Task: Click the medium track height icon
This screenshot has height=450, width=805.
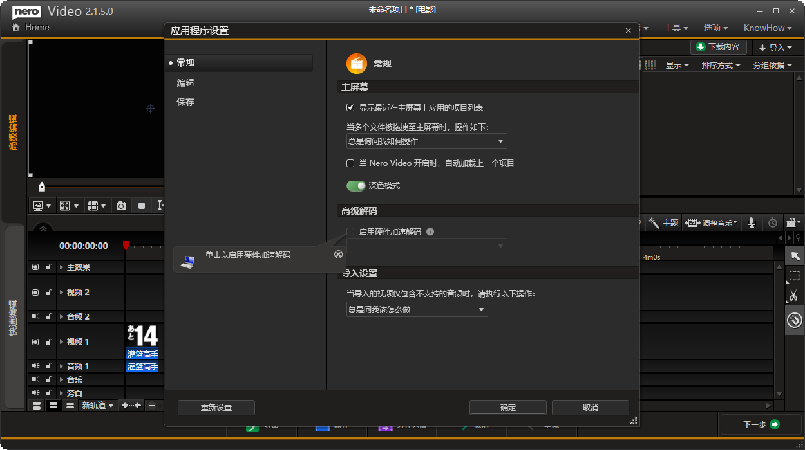Action: [x=53, y=406]
